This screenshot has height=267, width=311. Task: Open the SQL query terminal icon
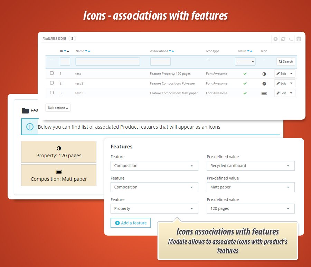[291, 39]
